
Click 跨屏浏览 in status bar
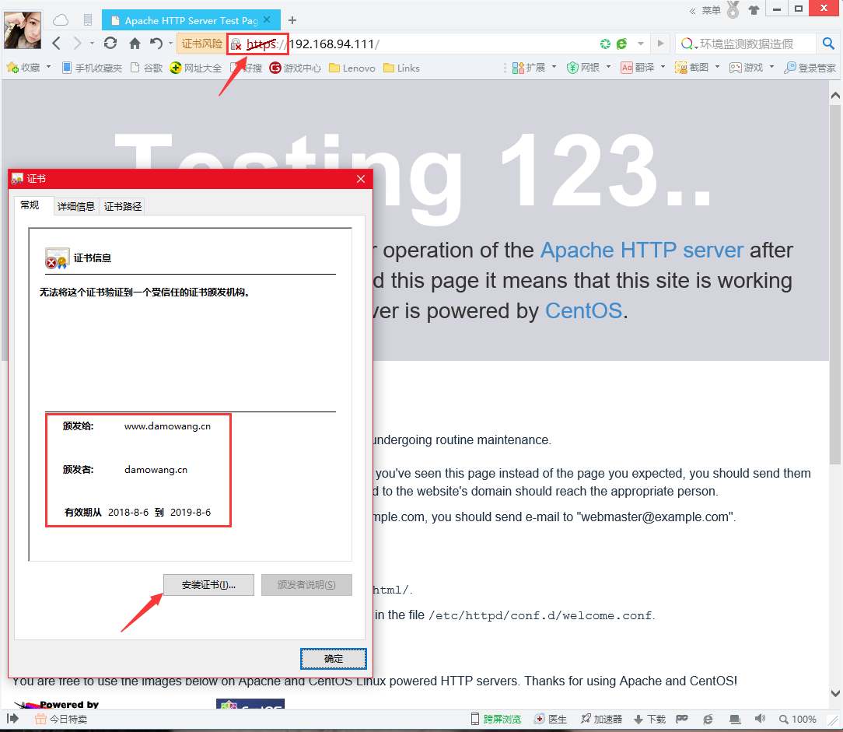(x=495, y=719)
